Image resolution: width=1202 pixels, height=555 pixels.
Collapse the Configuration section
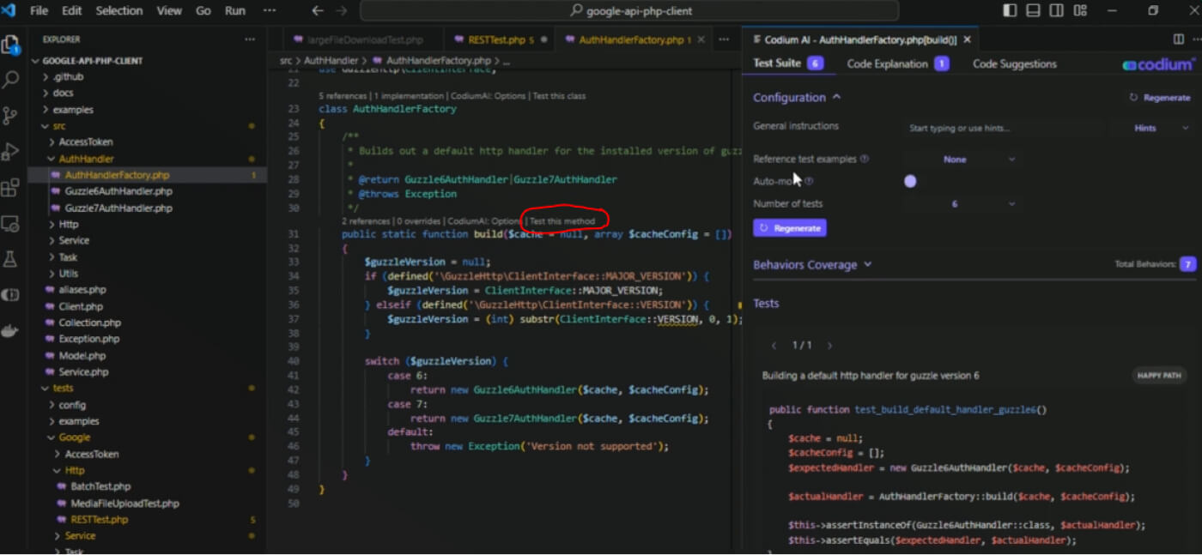click(797, 98)
